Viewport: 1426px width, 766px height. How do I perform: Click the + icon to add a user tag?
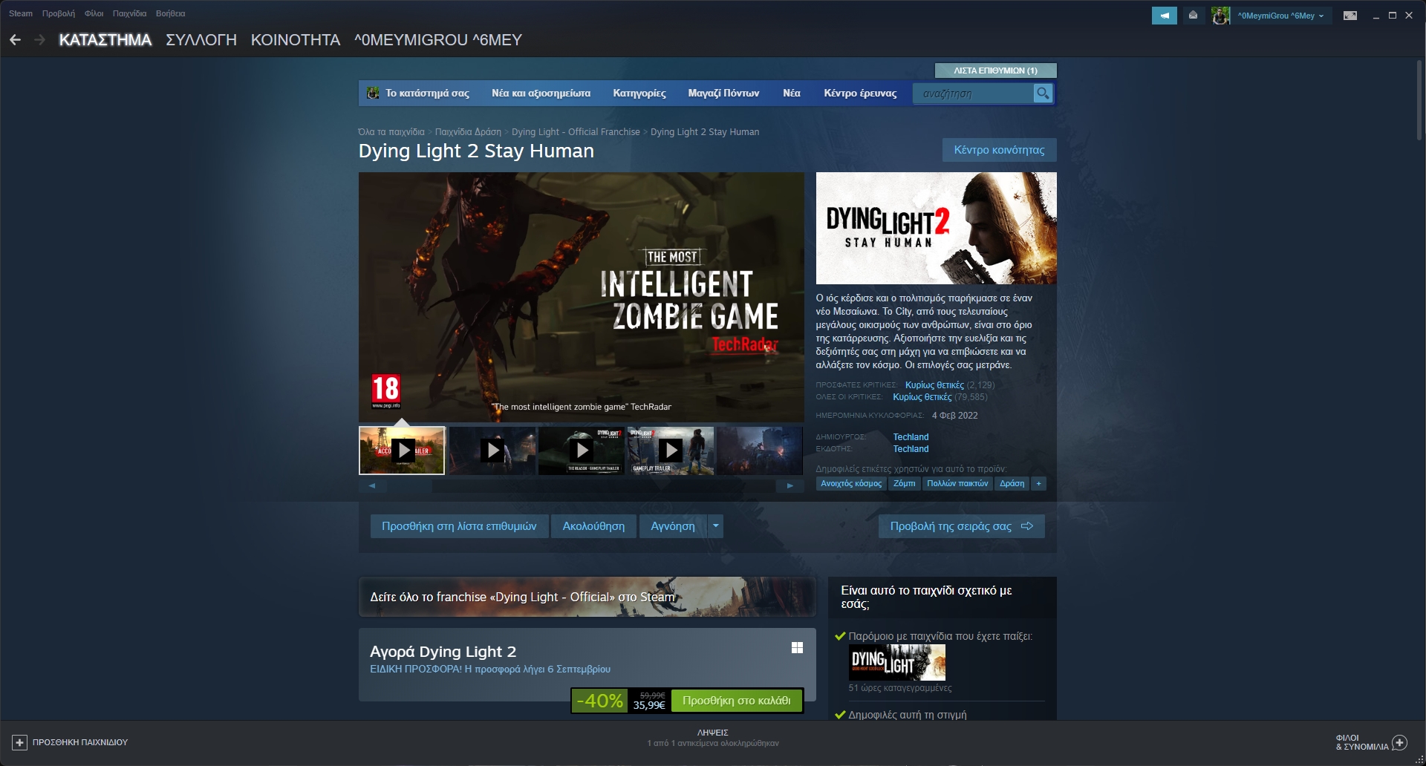point(1038,483)
